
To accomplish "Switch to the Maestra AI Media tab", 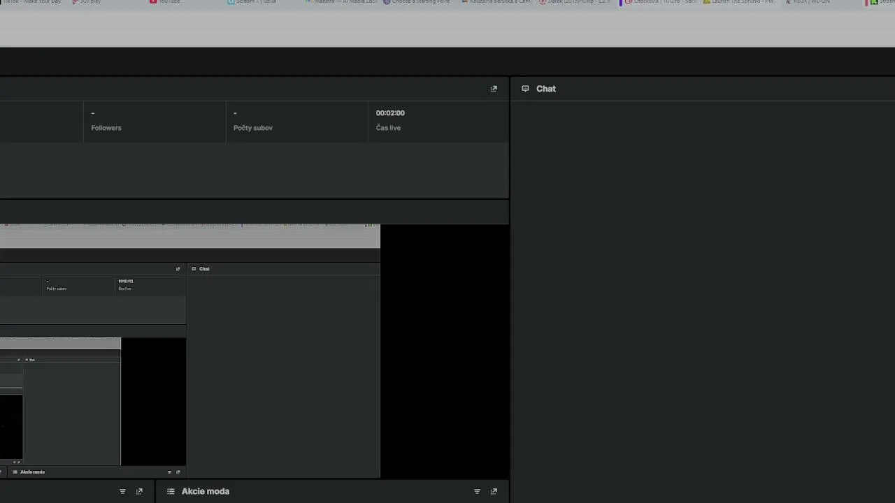I will tap(341, 2).
